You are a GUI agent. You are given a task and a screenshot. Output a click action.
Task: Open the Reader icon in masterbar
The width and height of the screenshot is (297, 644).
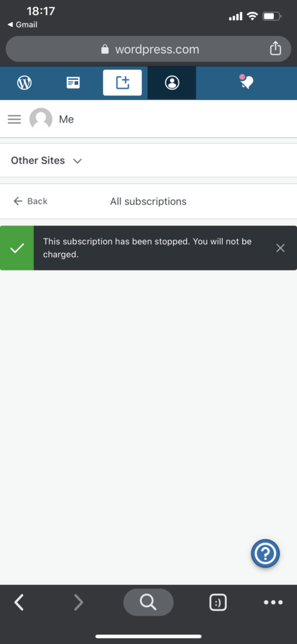[x=73, y=82]
